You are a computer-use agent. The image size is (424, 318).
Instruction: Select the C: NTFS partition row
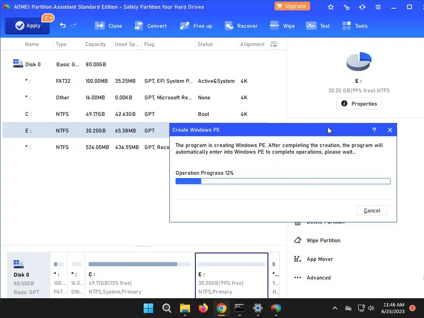coord(143,114)
